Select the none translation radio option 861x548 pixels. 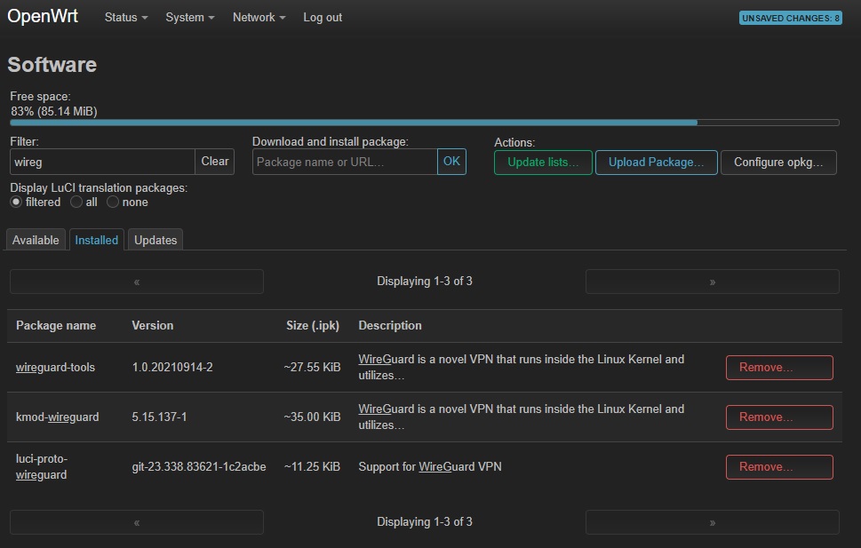click(113, 203)
